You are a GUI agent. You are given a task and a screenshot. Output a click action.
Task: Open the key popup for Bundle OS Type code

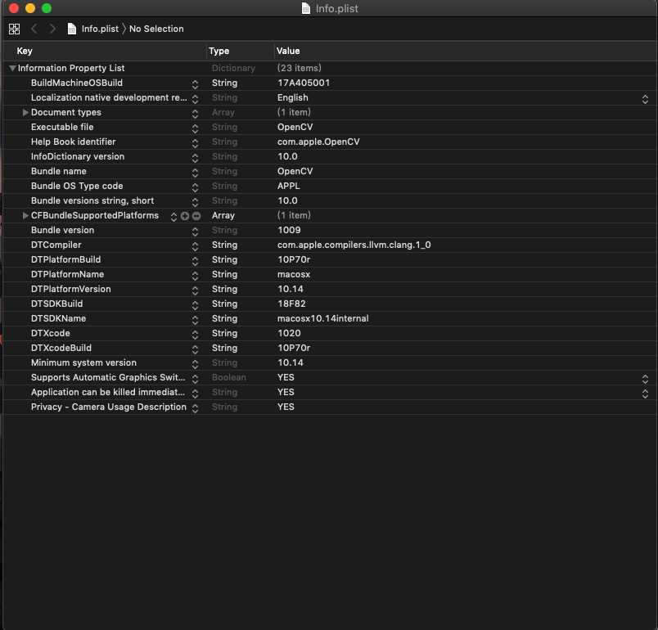pyautogui.click(x=195, y=187)
